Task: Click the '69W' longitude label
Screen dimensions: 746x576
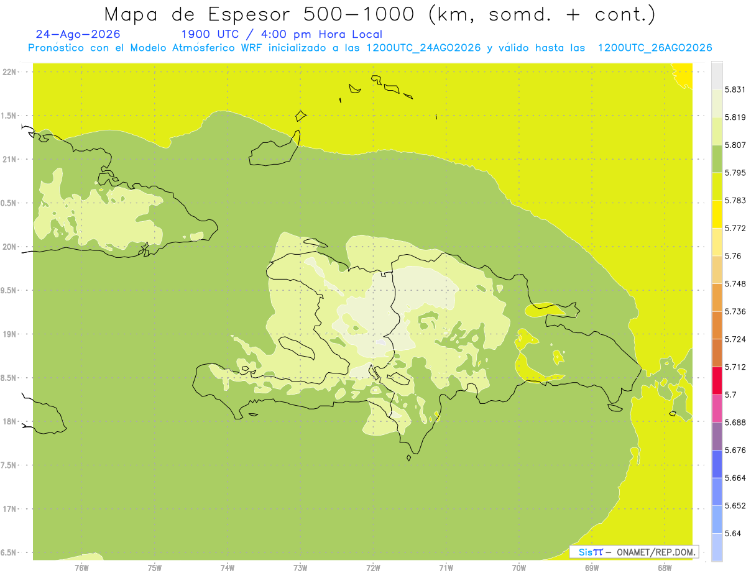Action: coord(592,567)
